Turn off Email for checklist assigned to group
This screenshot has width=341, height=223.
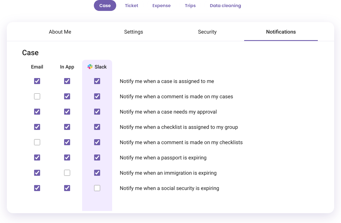37,127
